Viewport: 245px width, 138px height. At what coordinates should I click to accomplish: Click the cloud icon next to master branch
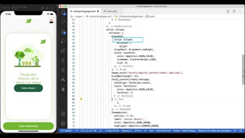coord(77,131)
